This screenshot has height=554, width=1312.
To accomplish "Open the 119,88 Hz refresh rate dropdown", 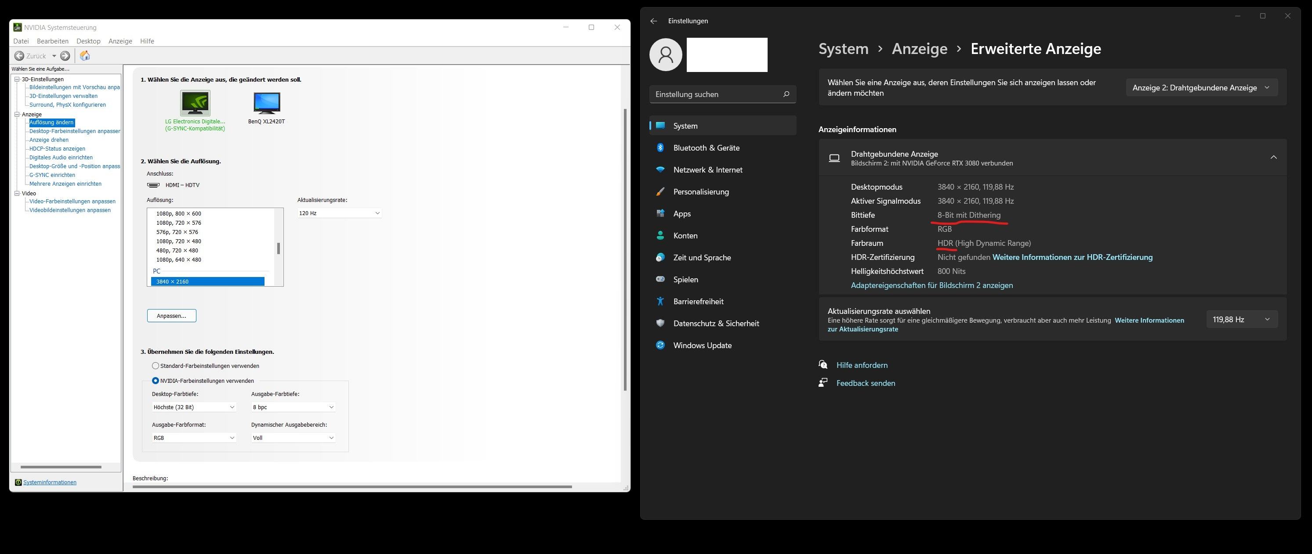I will coord(1242,320).
